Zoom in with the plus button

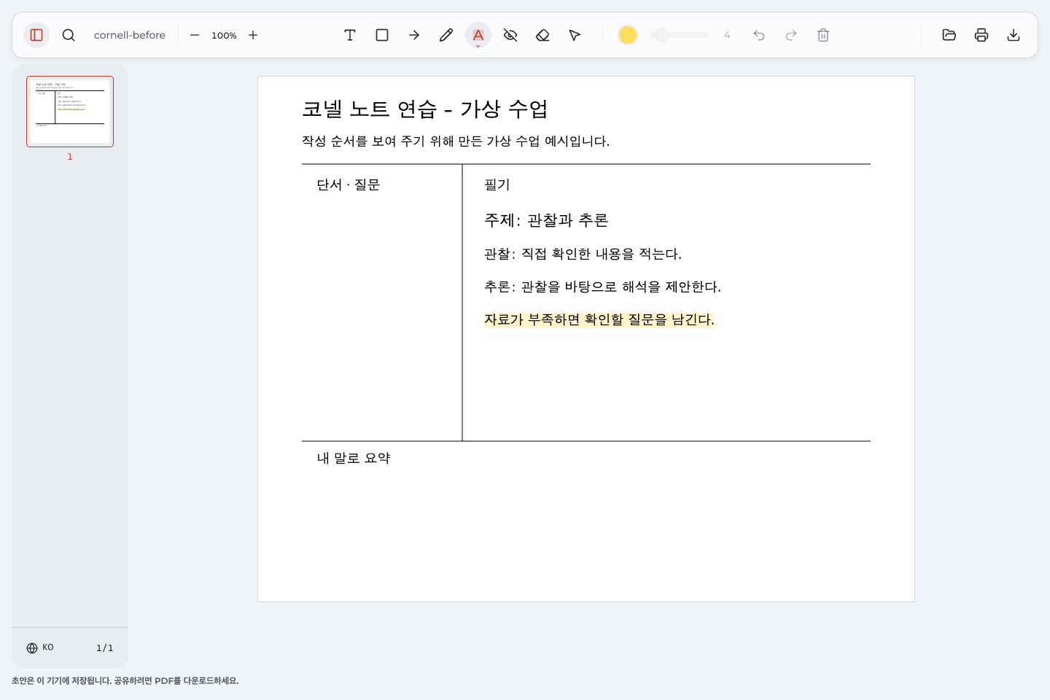pyautogui.click(x=253, y=35)
